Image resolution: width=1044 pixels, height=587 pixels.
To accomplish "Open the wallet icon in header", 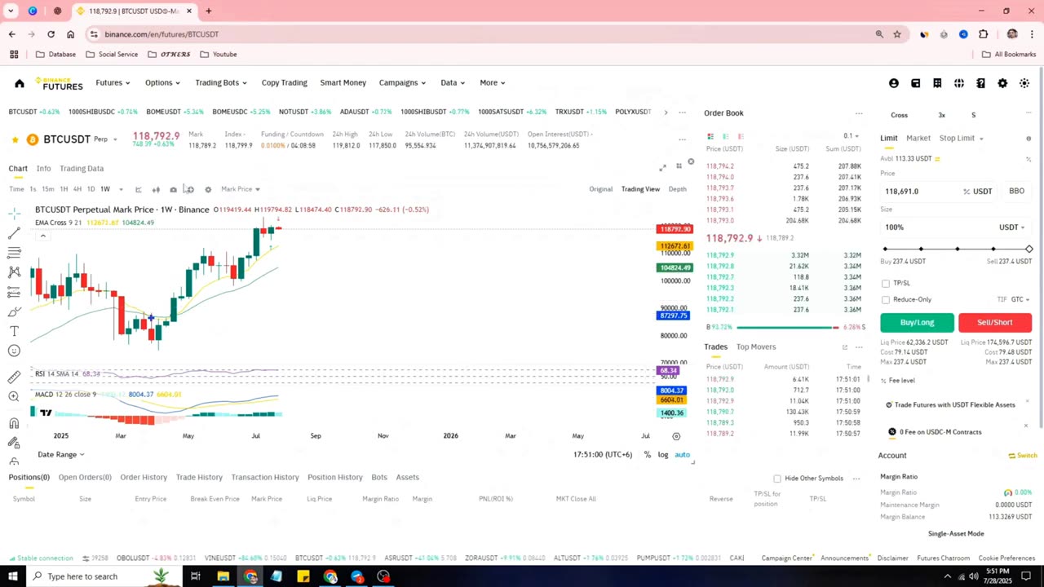I will coord(915,83).
